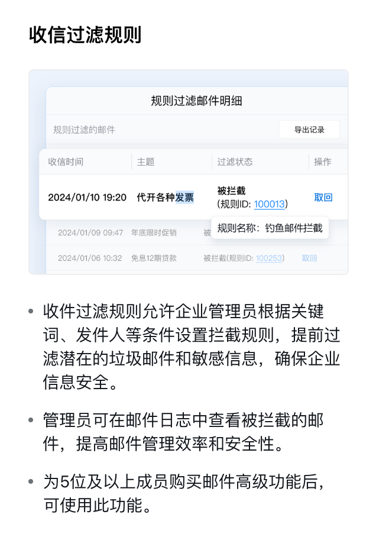This screenshot has height=550, width=376.
Task: Click the 被拦截 status label
Action: (231, 191)
